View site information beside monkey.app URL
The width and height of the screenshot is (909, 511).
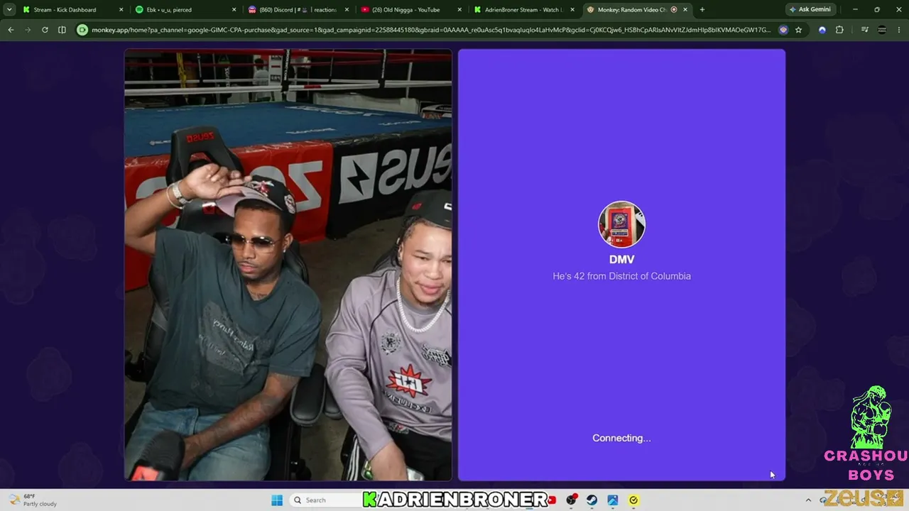pyautogui.click(x=82, y=30)
